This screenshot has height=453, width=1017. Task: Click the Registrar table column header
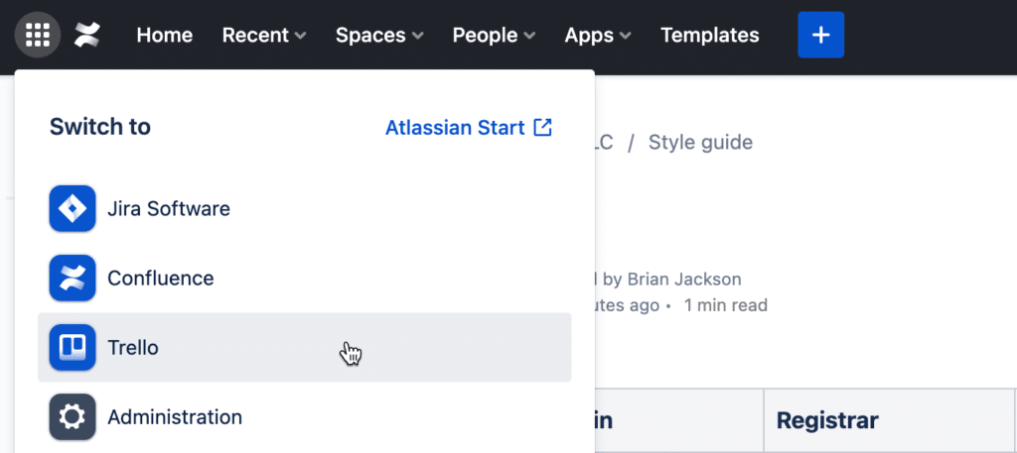pos(827,420)
